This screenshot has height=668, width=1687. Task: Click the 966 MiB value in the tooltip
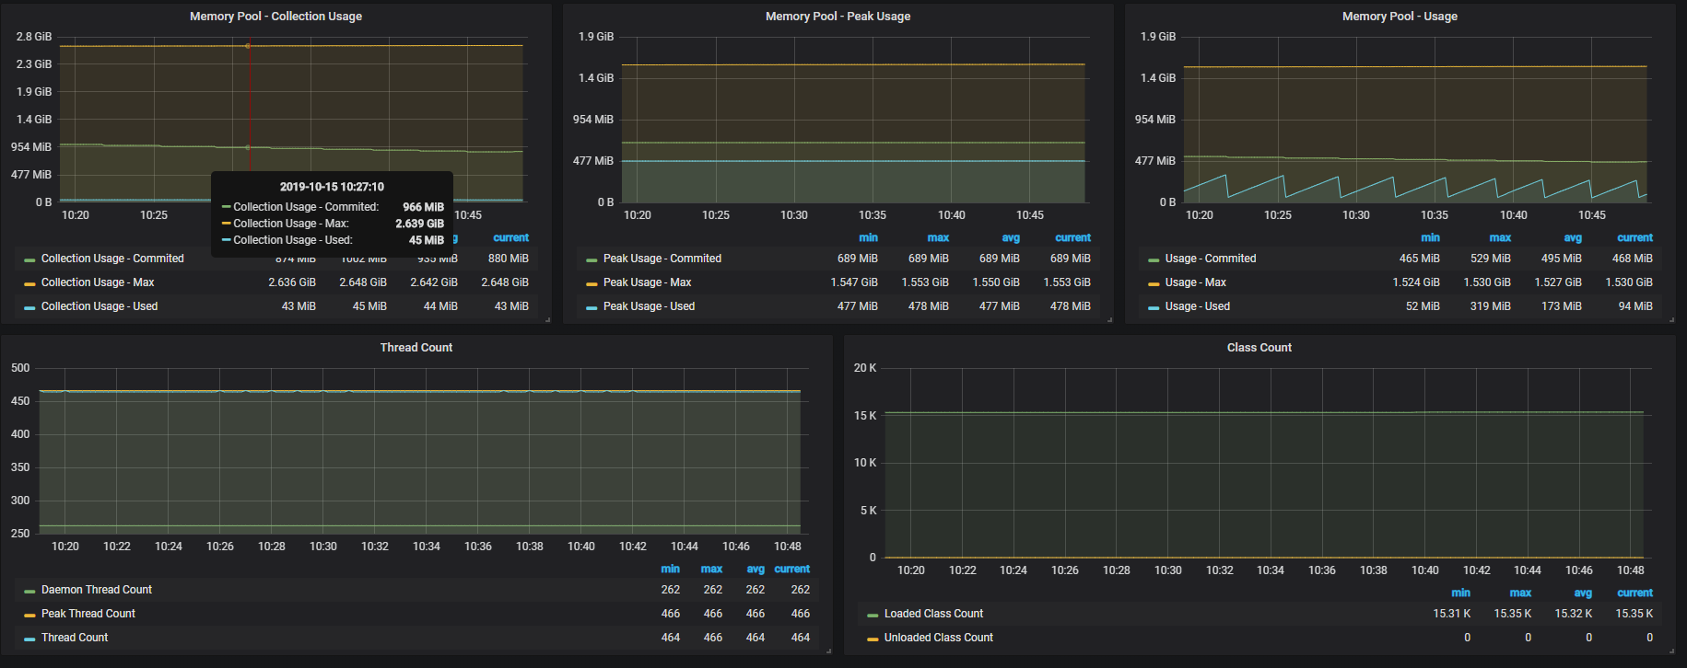pyautogui.click(x=423, y=207)
